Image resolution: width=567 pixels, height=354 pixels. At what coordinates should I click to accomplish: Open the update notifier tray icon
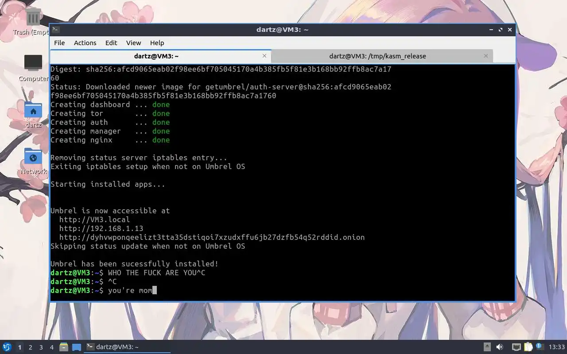[x=539, y=346]
